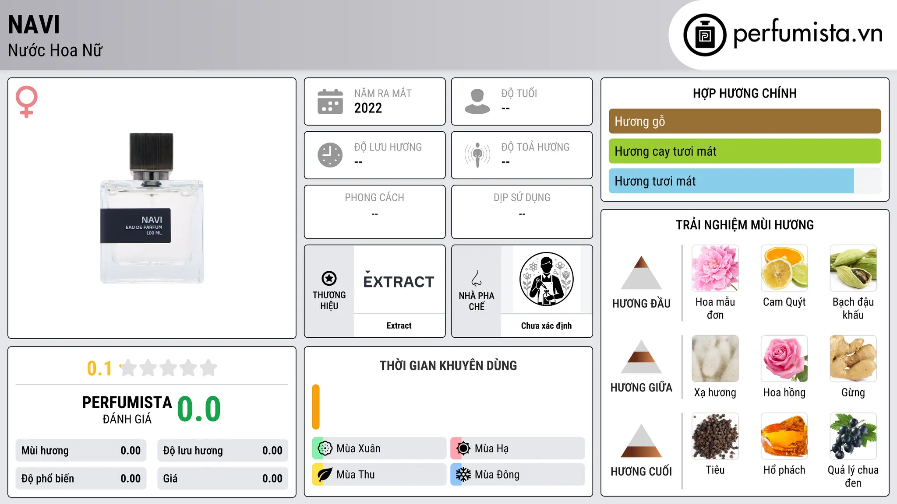Click the Hương cuối label
897x504 pixels.
point(641,472)
